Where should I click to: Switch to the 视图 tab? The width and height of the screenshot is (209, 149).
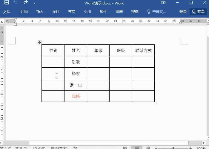click(135, 12)
